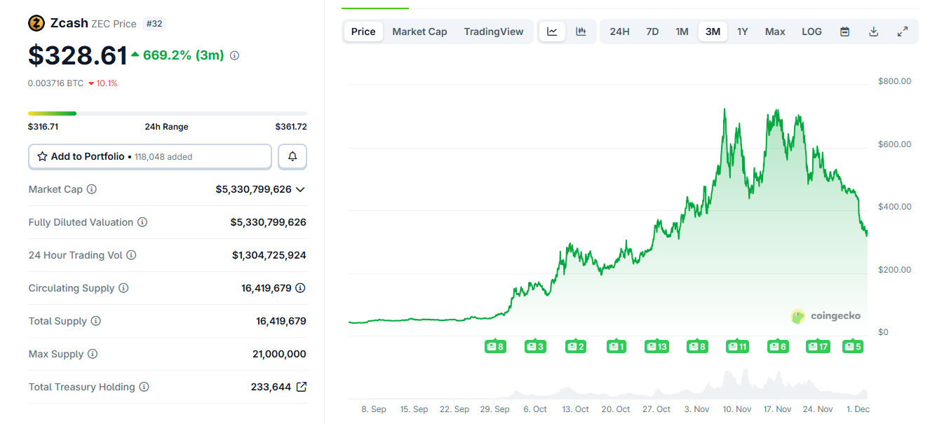Switch to the Market Cap tab
937x424 pixels.
[x=419, y=32]
